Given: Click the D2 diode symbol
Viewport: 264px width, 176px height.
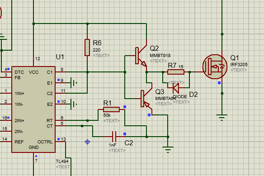Looking at the screenshot, I should pos(176,88).
